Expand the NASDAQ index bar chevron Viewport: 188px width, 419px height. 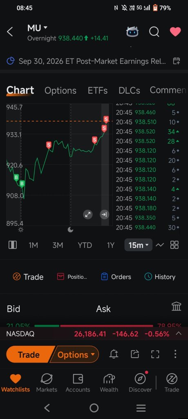click(x=179, y=333)
